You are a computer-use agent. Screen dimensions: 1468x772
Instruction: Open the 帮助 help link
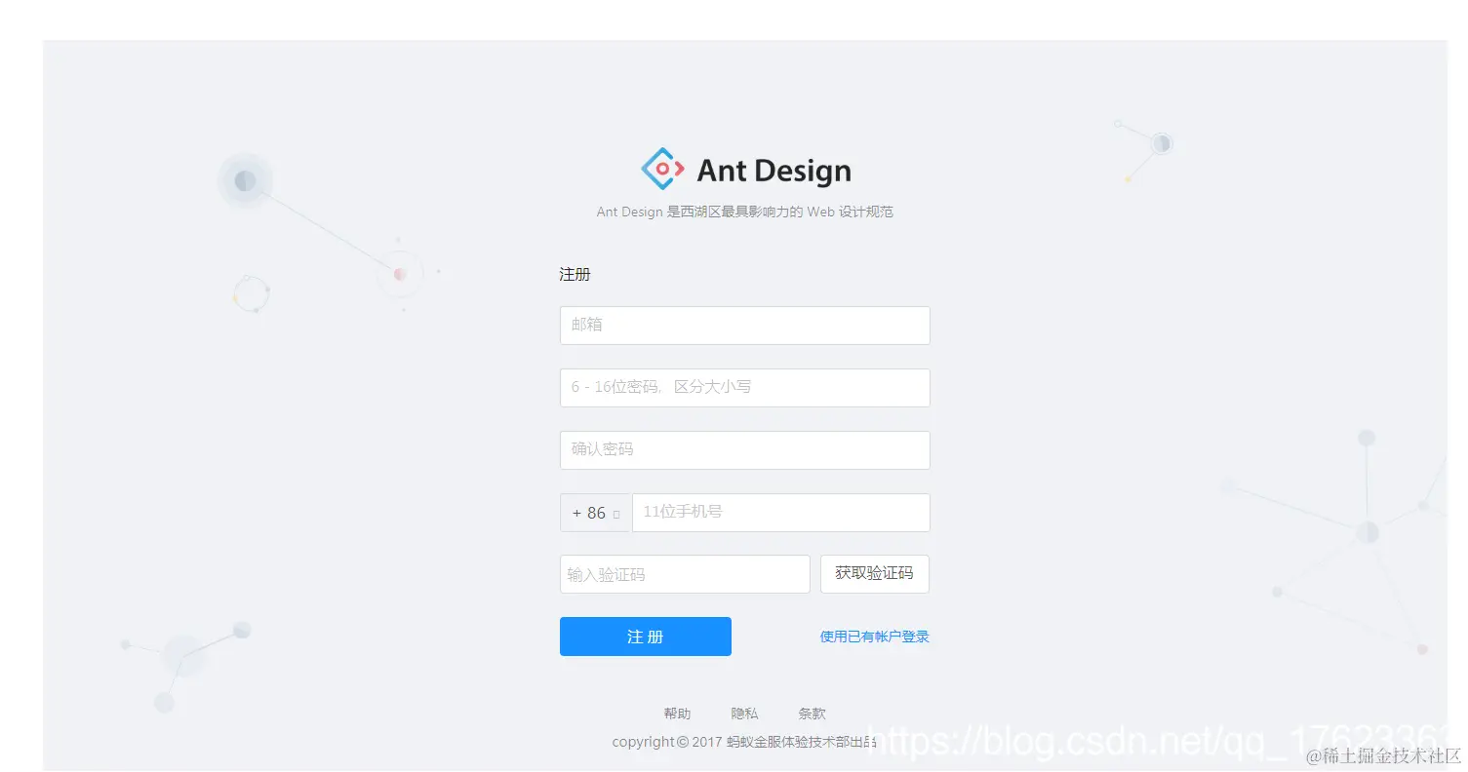pos(677,713)
